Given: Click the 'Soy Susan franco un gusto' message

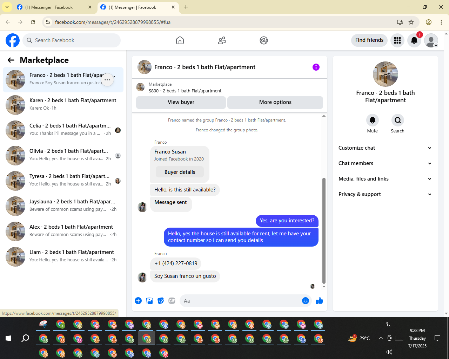Looking at the screenshot, I should 185,276.
